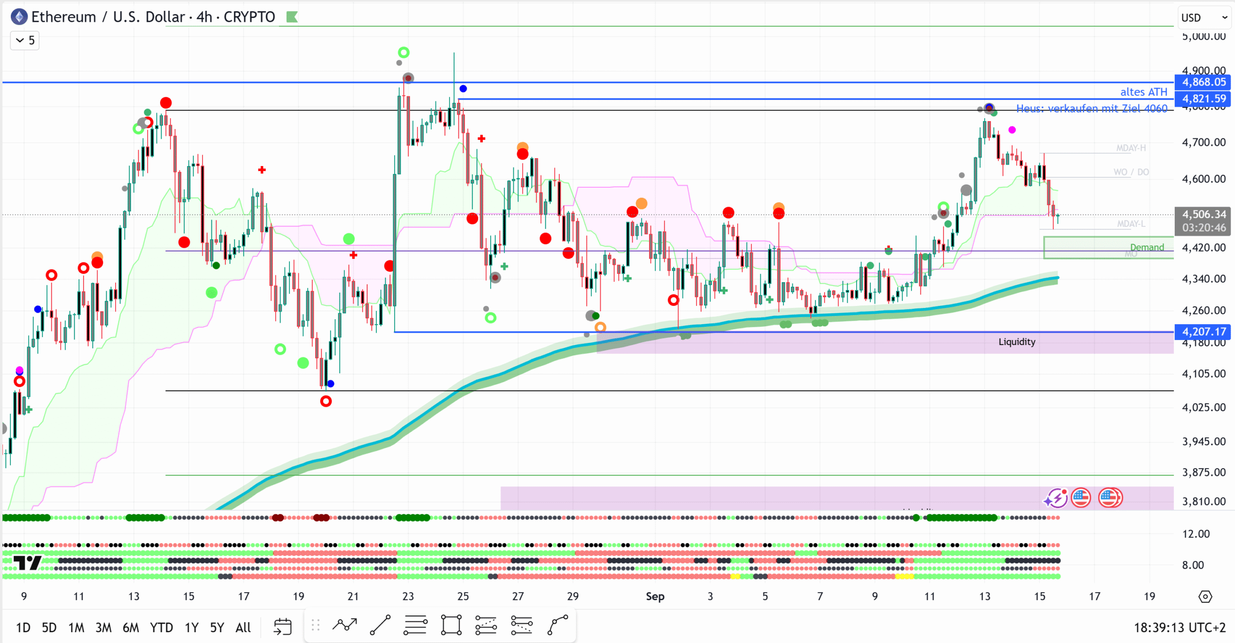The image size is (1235, 643).
Task: Switch to the 1M time range
Action: pos(76,628)
